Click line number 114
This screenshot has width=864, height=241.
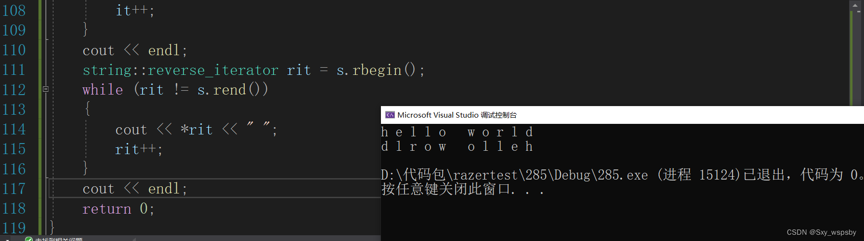[x=14, y=129]
